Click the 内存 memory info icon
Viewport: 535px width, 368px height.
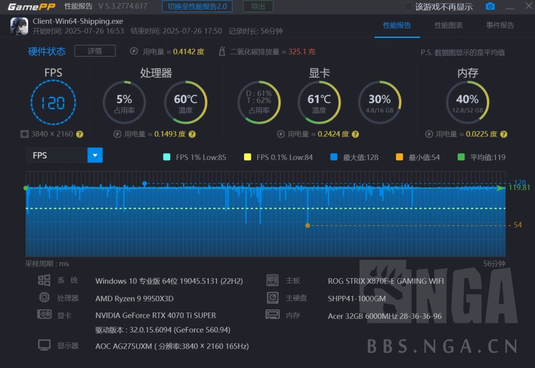tap(272, 315)
